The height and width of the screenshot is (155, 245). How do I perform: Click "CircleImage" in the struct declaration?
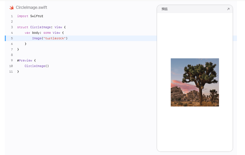click(x=41, y=27)
